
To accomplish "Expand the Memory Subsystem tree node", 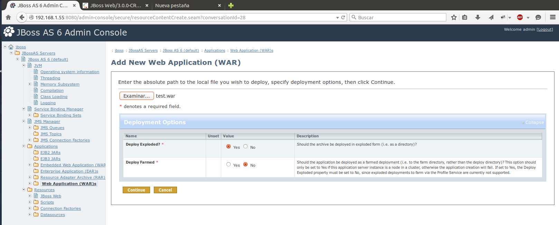I will point(30,84).
